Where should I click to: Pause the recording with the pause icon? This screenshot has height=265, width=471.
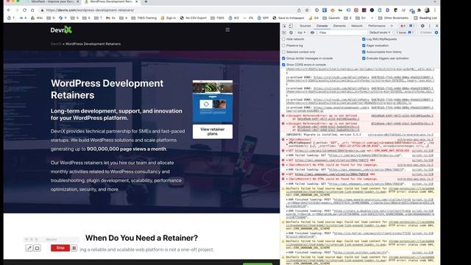[74, 248]
